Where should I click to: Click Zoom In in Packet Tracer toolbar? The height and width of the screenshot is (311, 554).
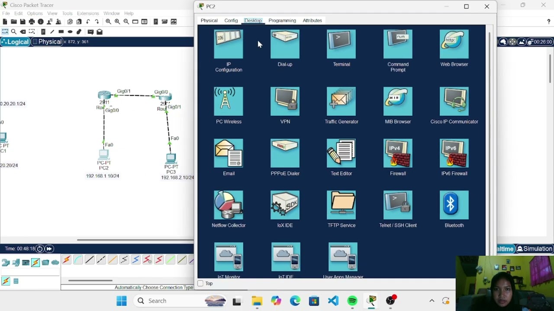click(108, 22)
